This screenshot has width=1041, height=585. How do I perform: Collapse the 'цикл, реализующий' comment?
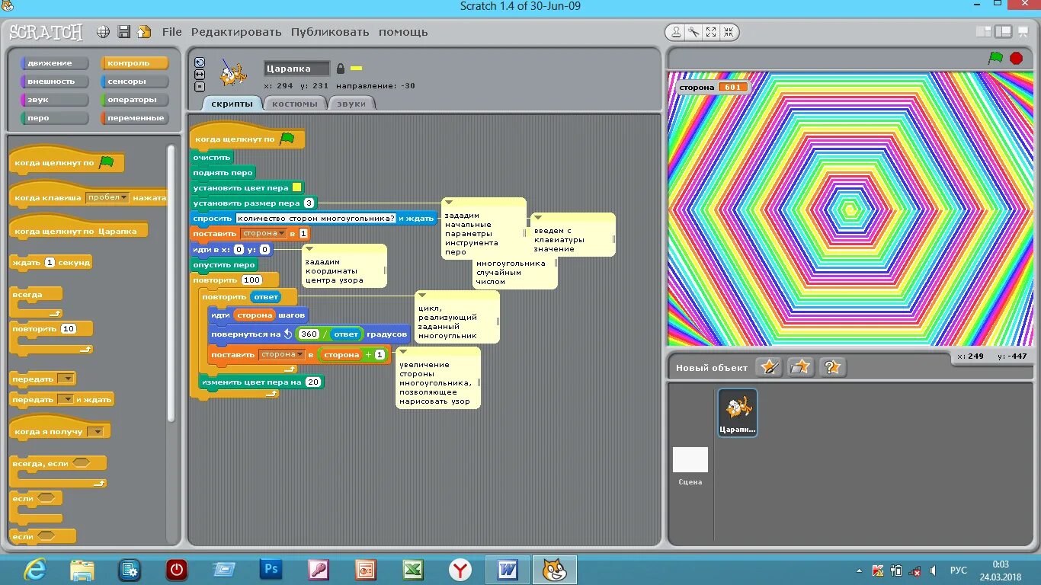422,296
